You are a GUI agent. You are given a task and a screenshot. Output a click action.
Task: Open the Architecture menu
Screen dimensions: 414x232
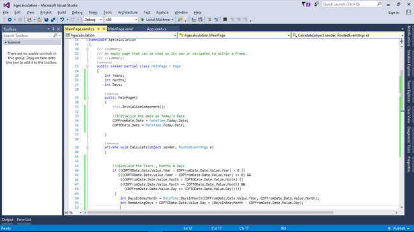[128, 12]
